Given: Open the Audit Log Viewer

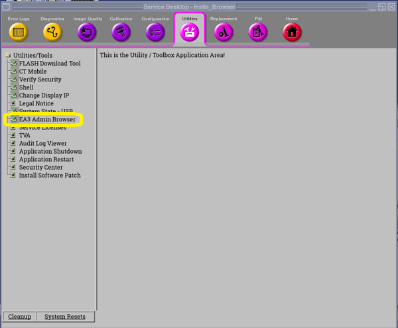Looking at the screenshot, I should click(42, 143).
